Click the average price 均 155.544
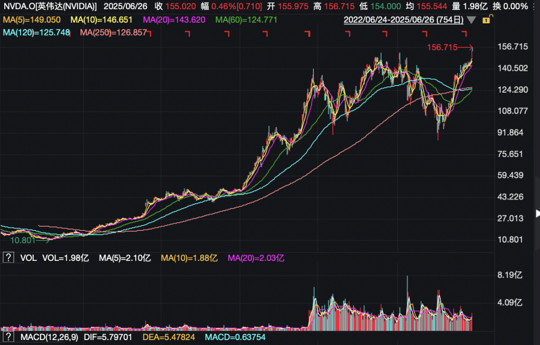The width and height of the screenshot is (540, 345). coord(426,6)
